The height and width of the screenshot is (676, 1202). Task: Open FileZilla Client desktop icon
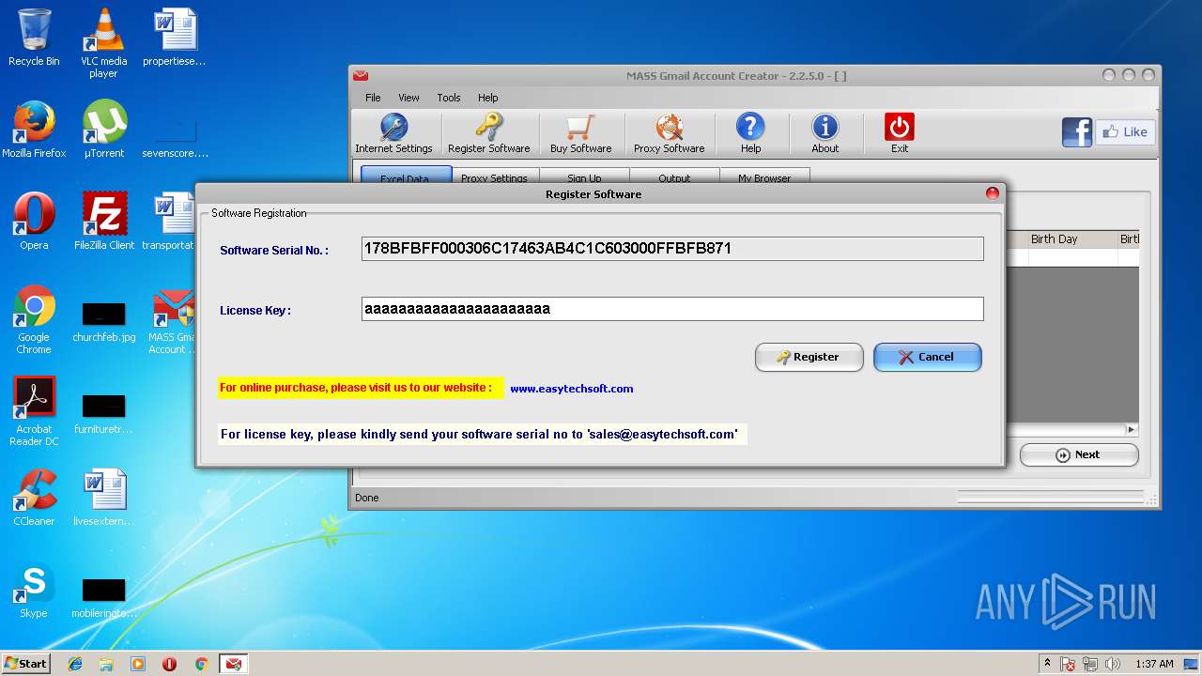pyautogui.click(x=104, y=222)
